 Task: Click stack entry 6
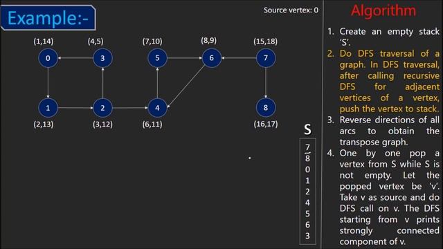[307, 225]
